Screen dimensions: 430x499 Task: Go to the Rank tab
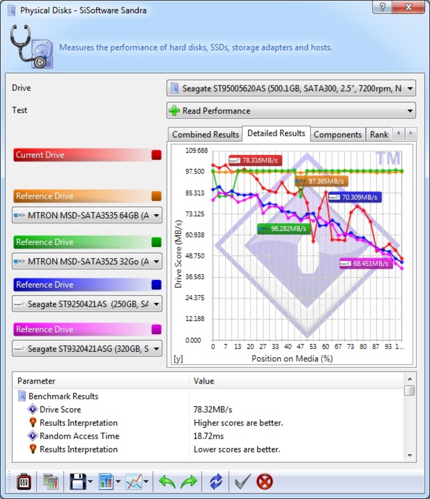pos(379,134)
